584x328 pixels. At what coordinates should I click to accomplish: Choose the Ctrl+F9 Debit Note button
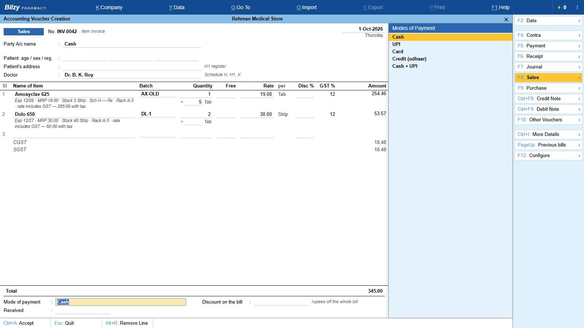[549, 109]
